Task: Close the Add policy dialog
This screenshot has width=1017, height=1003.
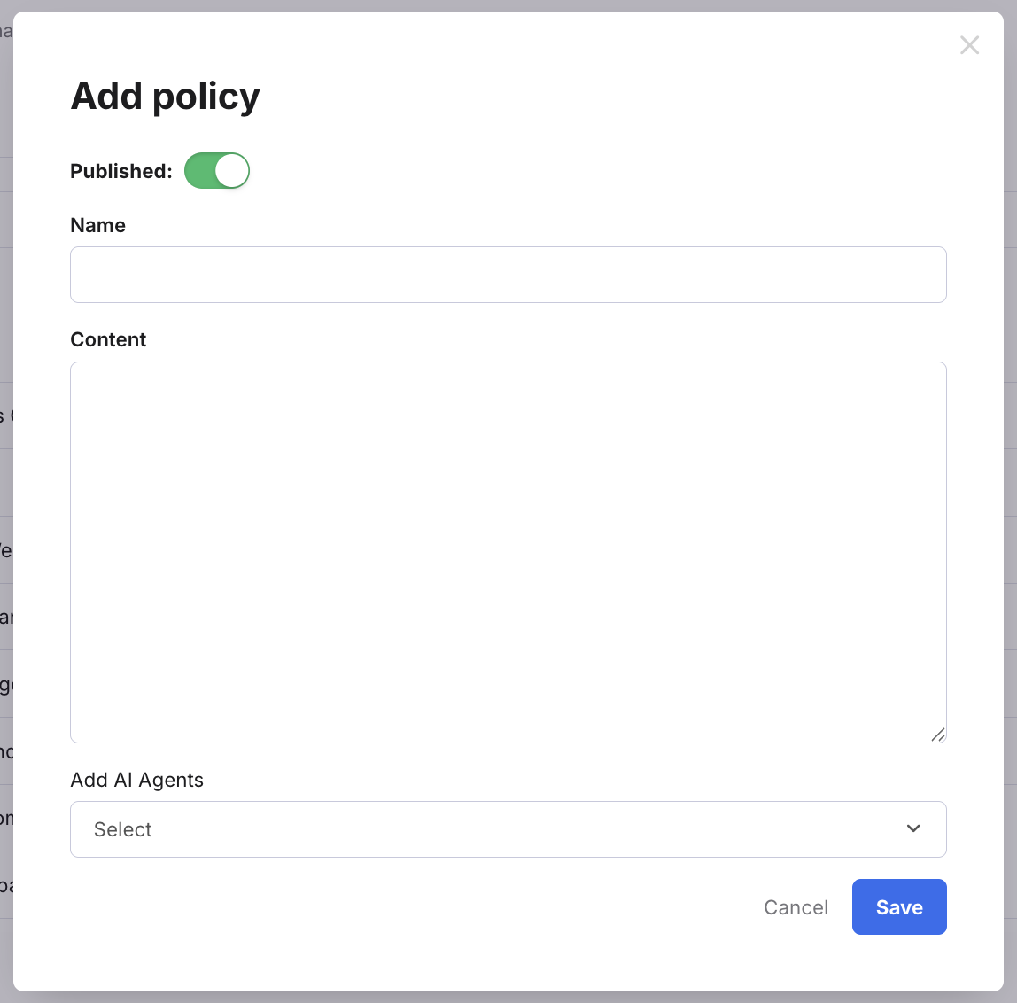Action: (x=969, y=45)
